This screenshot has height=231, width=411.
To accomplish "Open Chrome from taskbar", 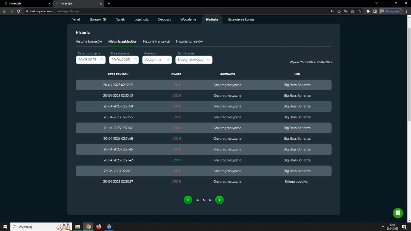I will (x=88, y=227).
